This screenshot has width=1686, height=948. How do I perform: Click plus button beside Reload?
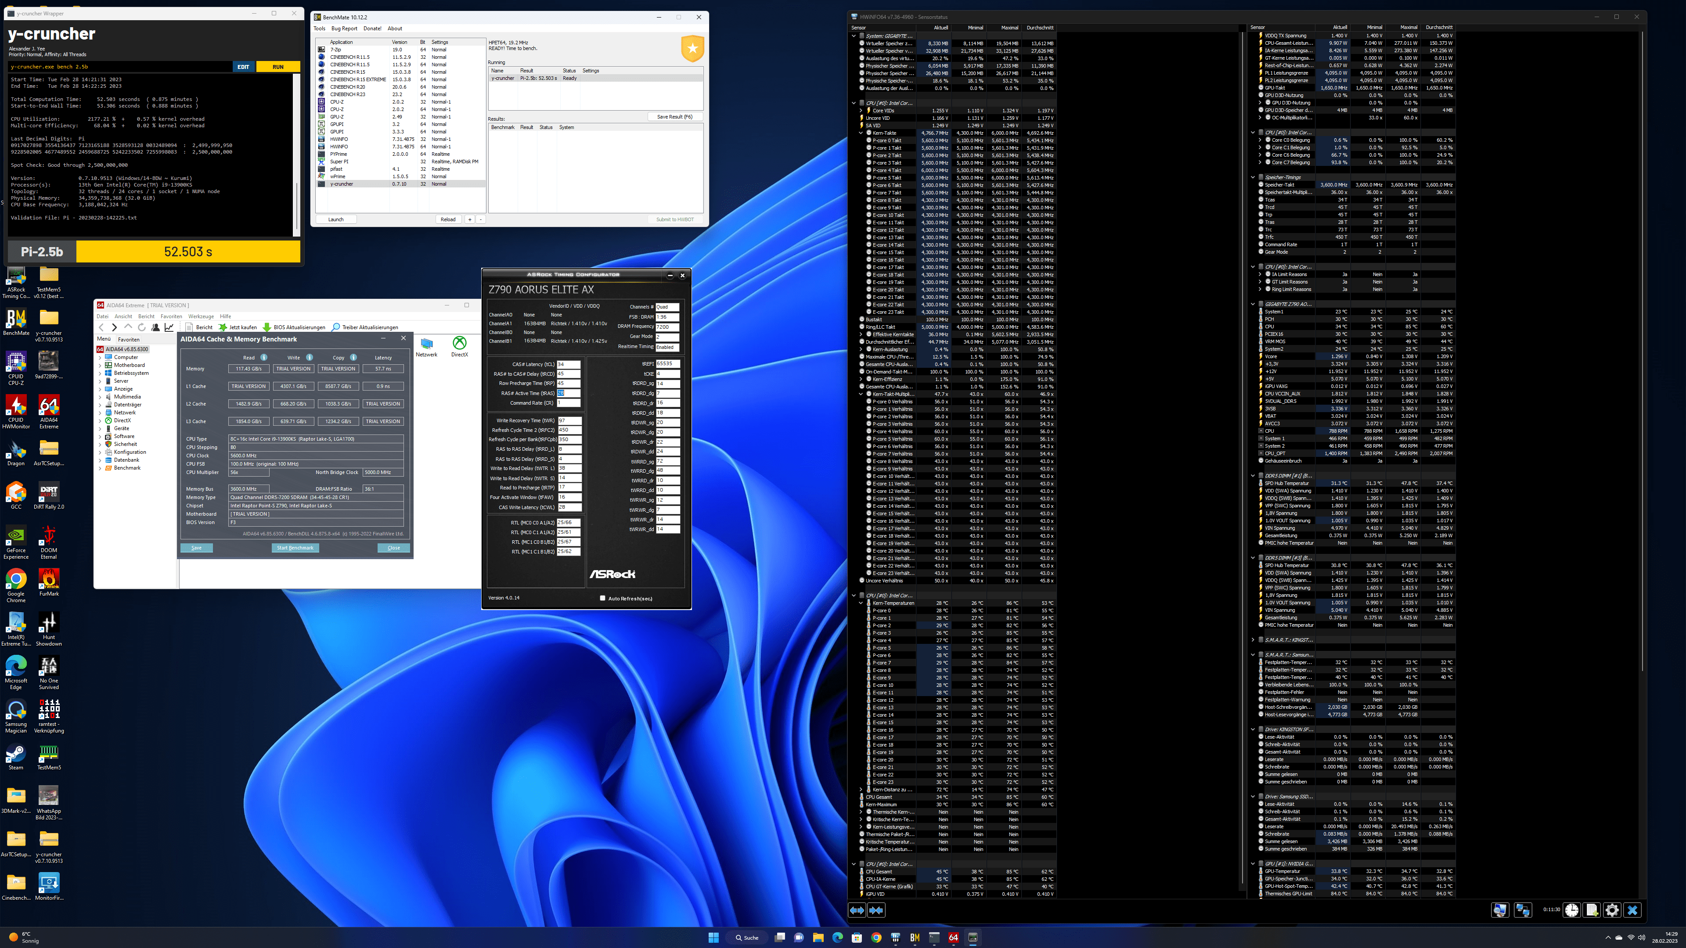pyautogui.click(x=470, y=219)
